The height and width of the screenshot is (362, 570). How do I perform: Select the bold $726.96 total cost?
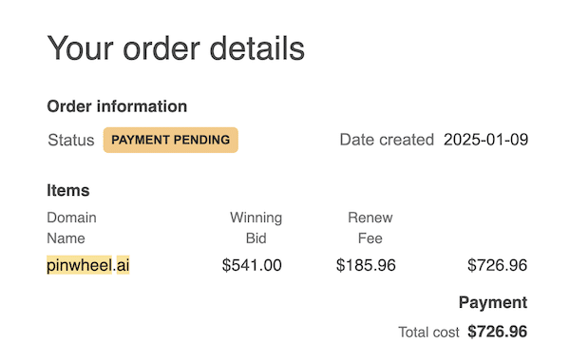[497, 332]
